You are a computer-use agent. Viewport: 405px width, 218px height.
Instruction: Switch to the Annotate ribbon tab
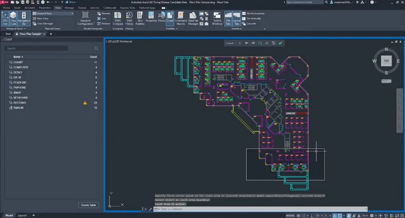click(30, 8)
